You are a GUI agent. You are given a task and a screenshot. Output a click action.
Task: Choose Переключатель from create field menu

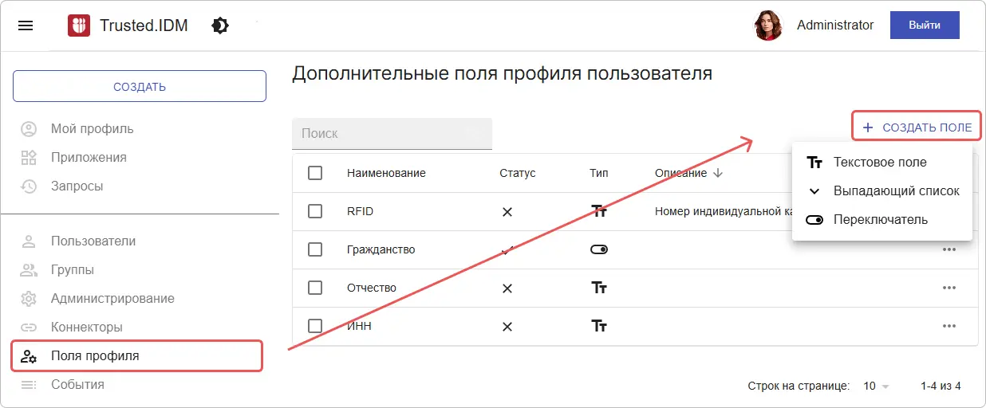coord(879,220)
